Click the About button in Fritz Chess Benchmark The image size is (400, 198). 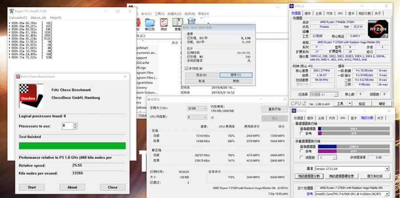click(72, 187)
